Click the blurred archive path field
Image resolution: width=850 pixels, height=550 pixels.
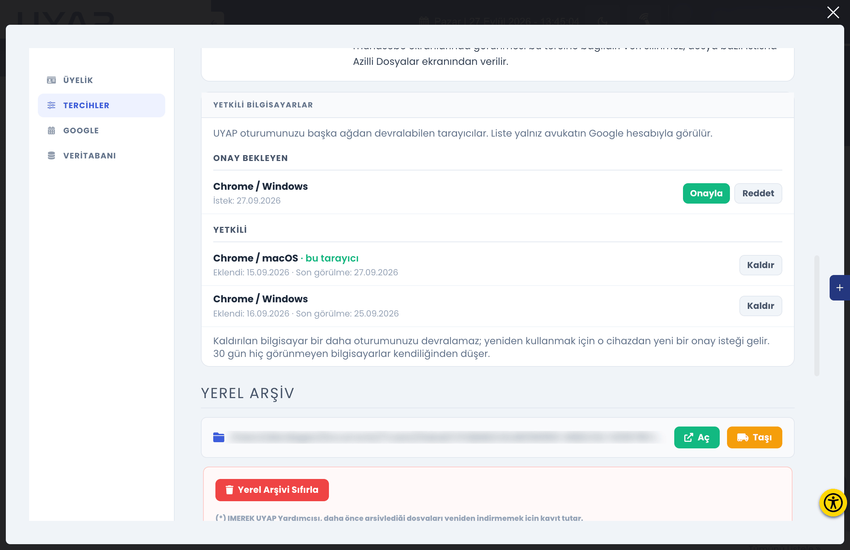coord(445,437)
